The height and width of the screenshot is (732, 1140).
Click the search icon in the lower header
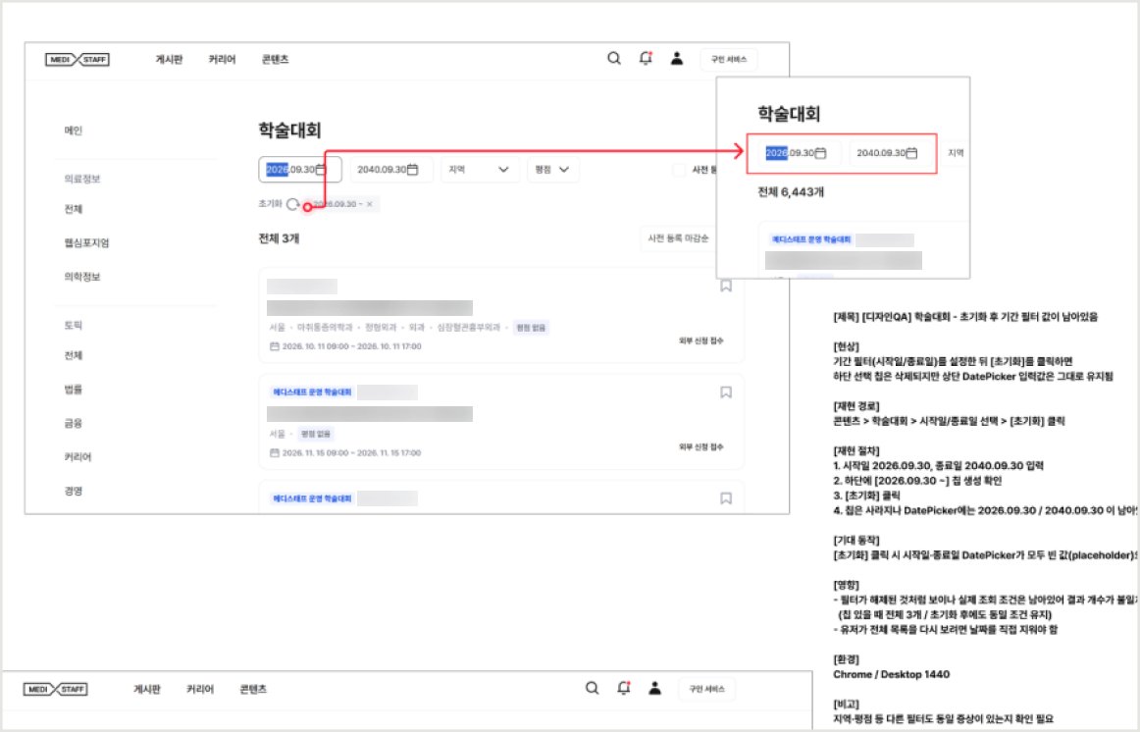click(x=592, y=688)
